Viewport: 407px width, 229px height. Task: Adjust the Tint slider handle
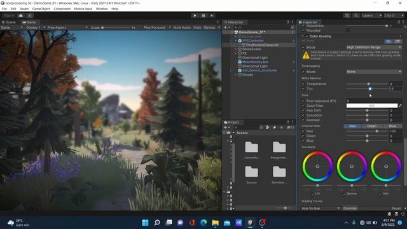coord(370,89)
